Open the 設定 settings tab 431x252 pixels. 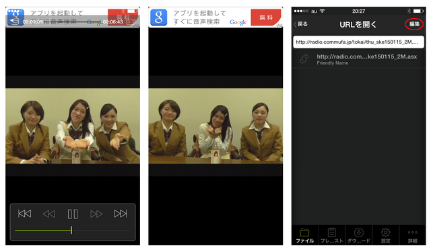385,236
